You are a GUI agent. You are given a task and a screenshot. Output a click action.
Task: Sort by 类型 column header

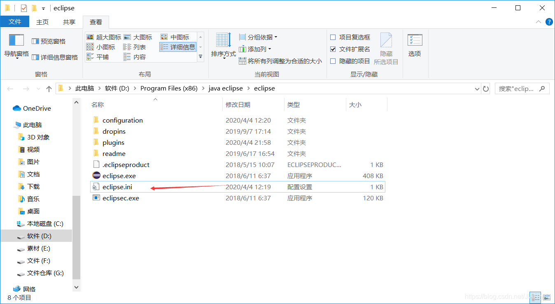(315, 105)
